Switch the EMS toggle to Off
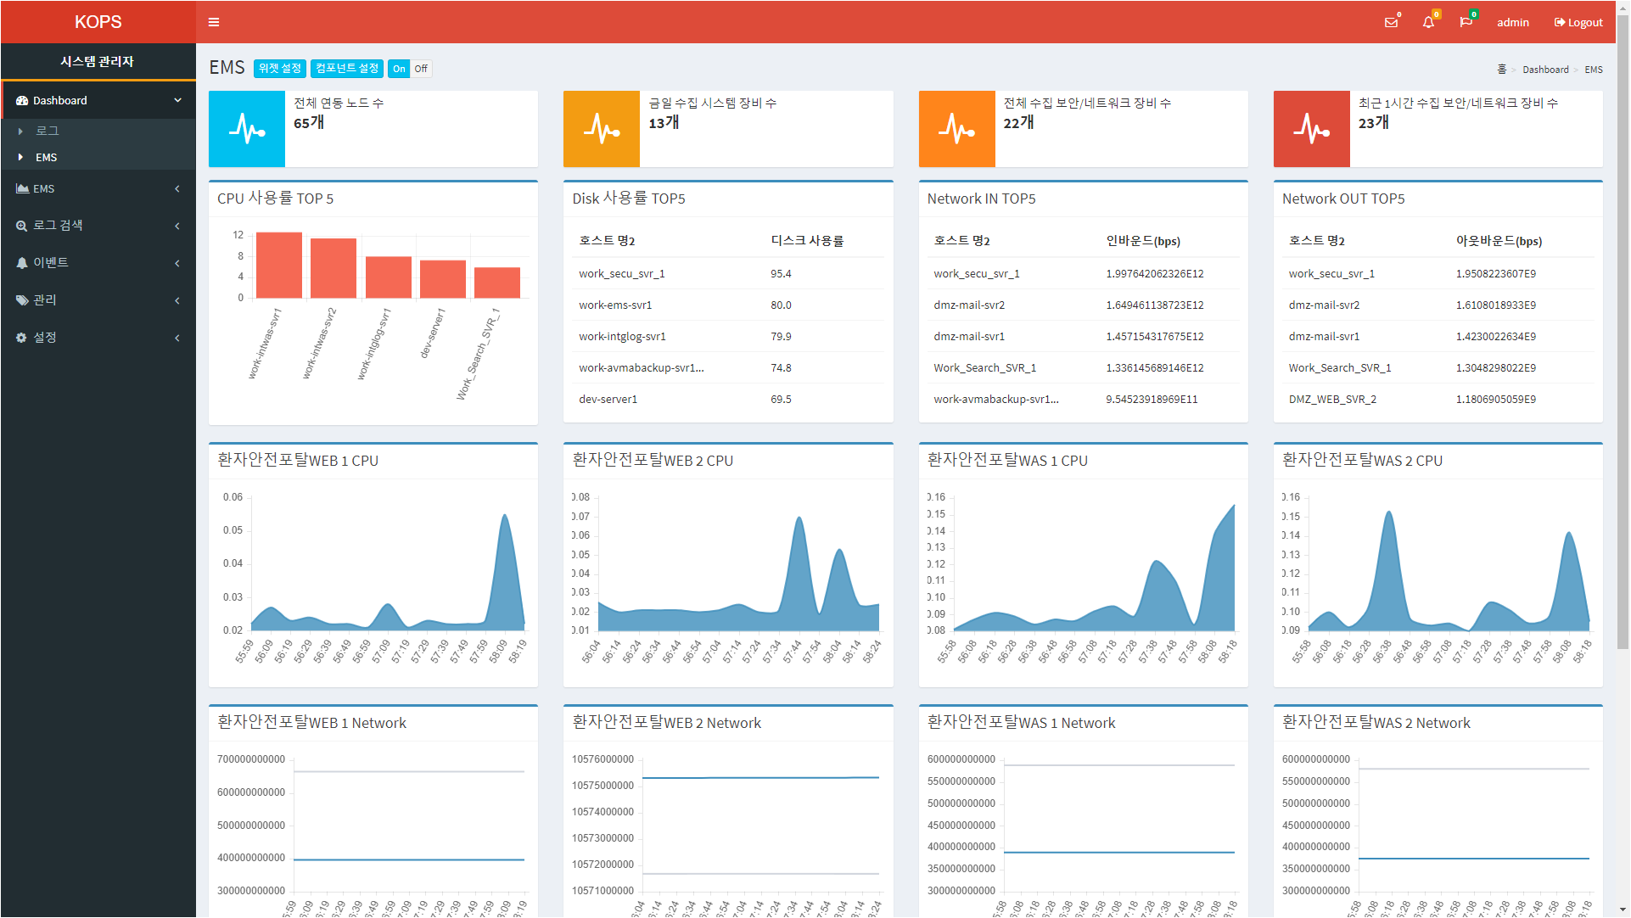The image size is (1631, 918). pyautogui.click(x=421, y=69)
